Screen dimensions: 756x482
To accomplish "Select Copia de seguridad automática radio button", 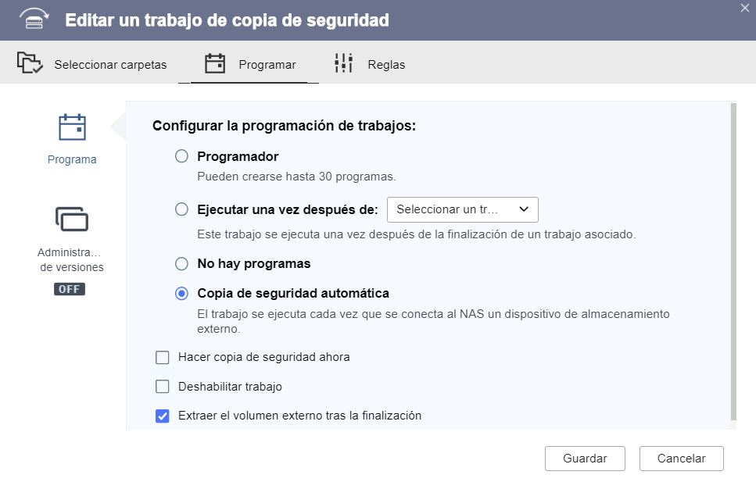I will (x=181, y=294).
